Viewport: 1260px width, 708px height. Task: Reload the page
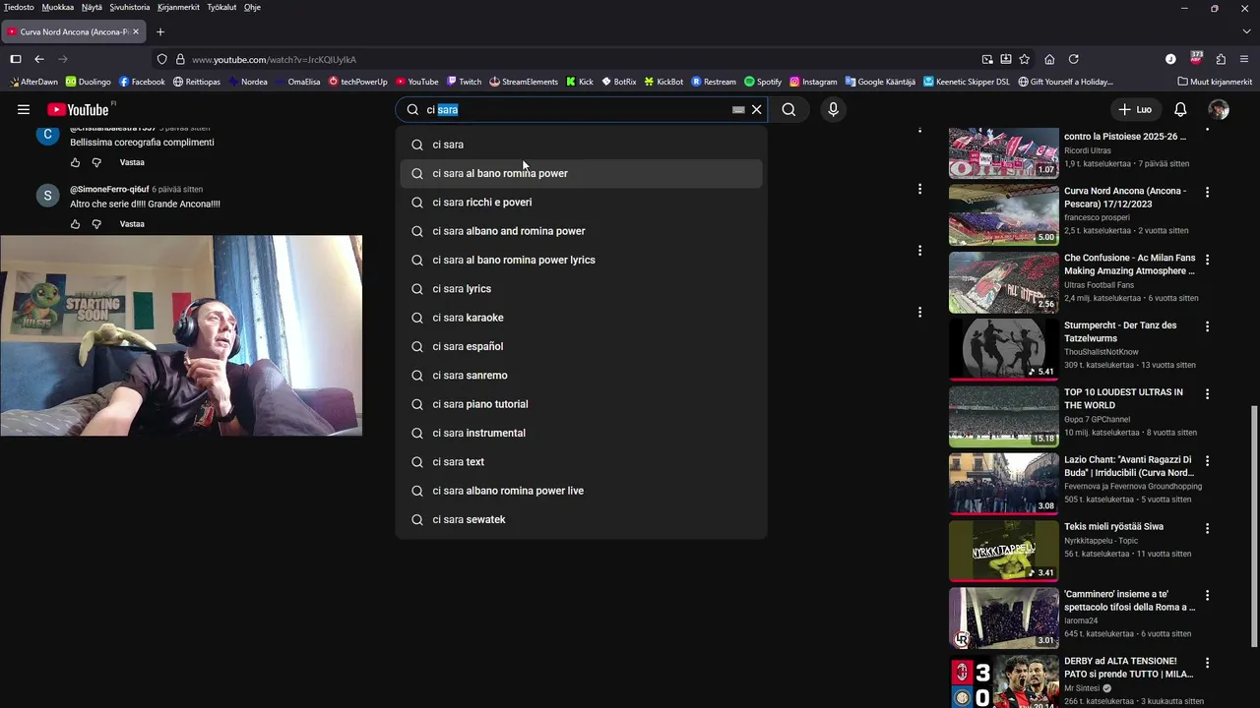coord(1074,59)
